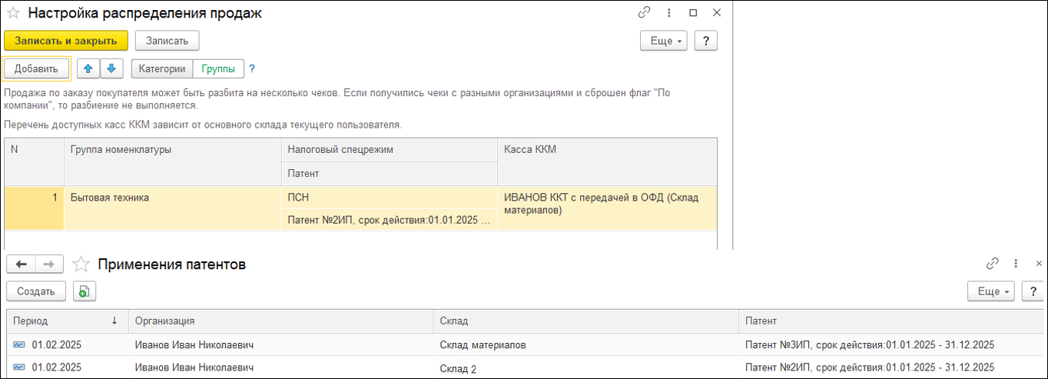Sort by the Период column header
The height and width of the screenshot is (379, 1048).
[68, 321]
